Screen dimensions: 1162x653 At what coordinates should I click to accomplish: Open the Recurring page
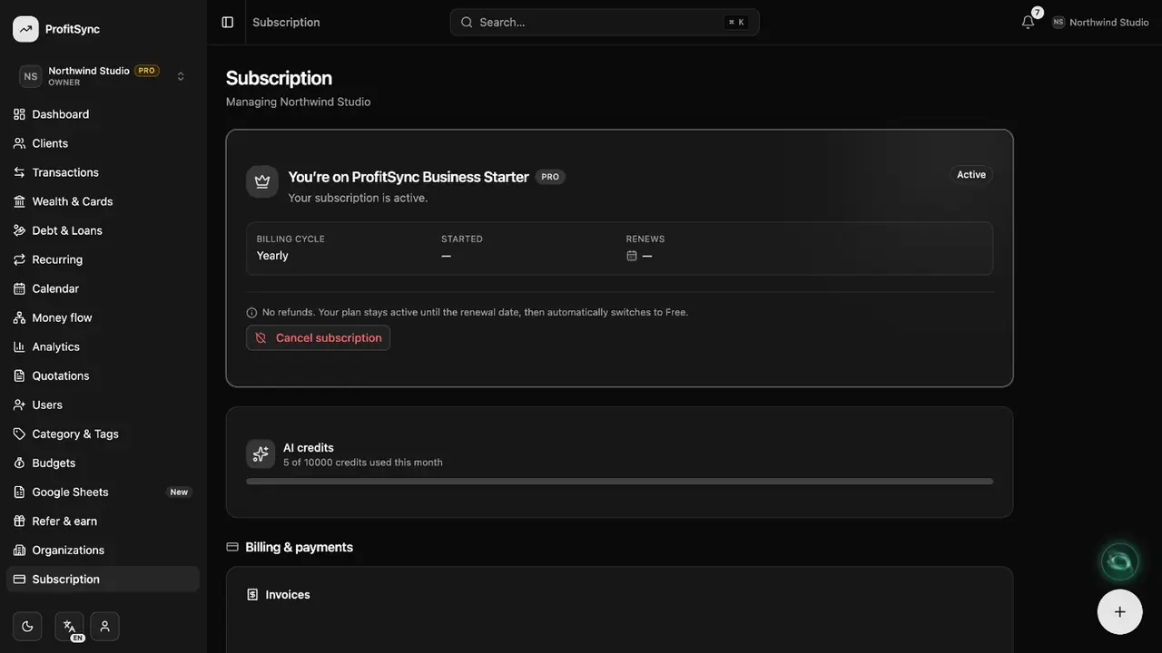coord(103,259)
